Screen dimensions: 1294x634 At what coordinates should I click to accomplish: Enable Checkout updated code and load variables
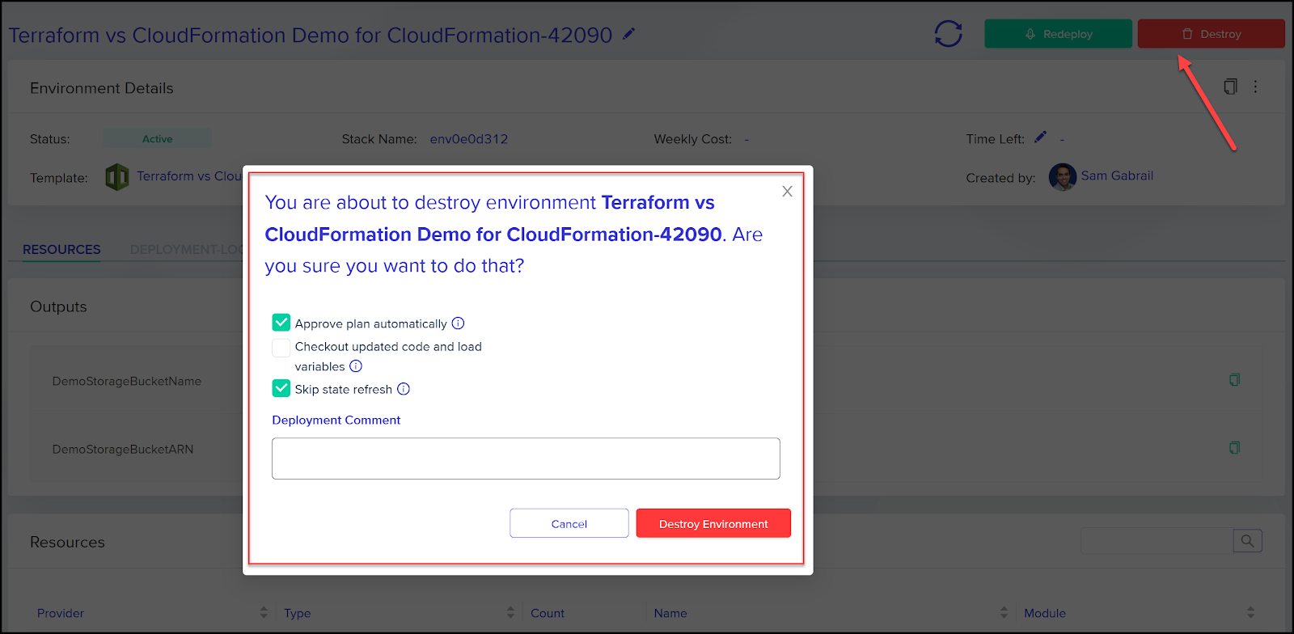coord(281,348)
